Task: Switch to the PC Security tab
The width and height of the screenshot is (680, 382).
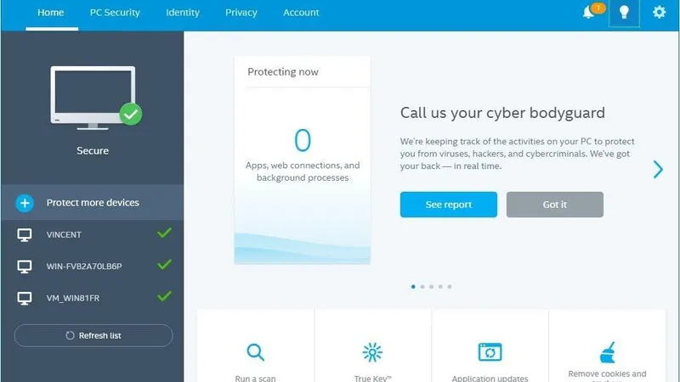Action: [x=115, y=13]
